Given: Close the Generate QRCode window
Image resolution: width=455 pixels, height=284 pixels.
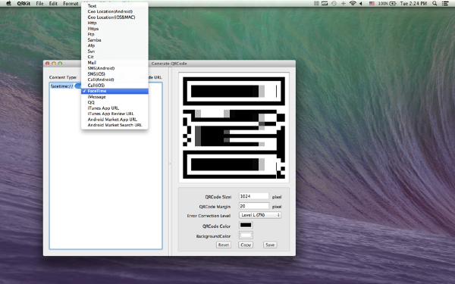Looking at the screenshot, I should pos(48,63).
